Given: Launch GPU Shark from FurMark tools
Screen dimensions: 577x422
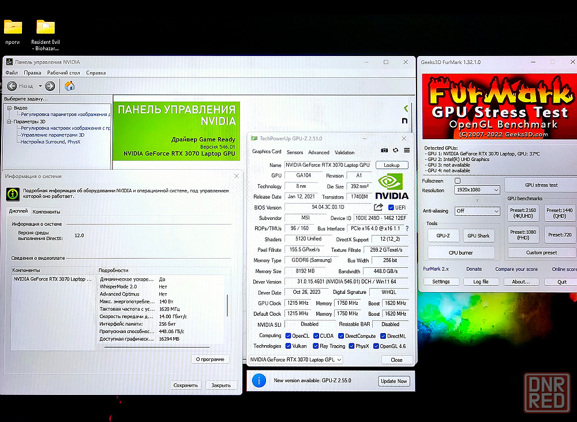Looking at the screenshot, I should click(478, 236).
